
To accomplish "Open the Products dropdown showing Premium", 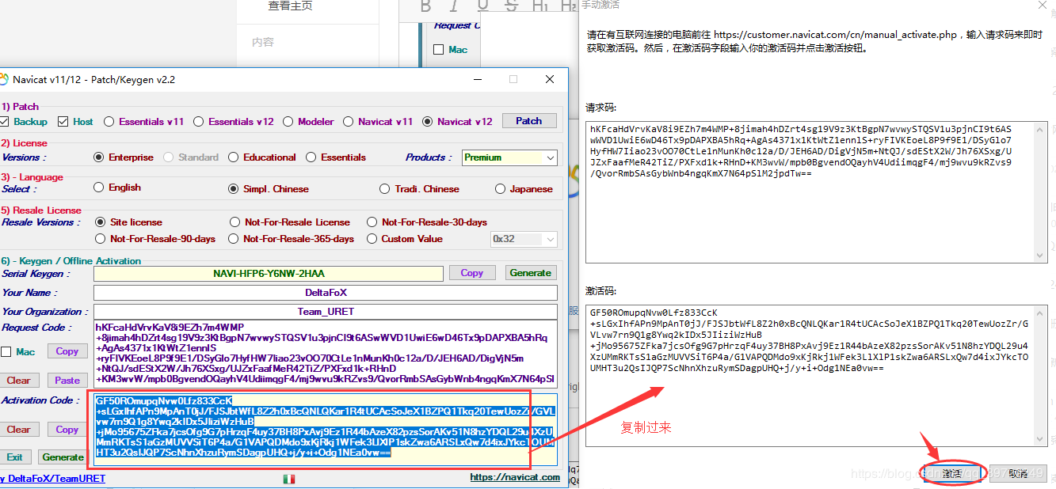I will (509, 157).
